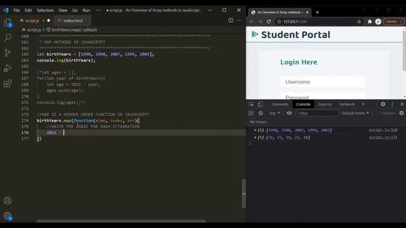Click the Password input field
Viewport: 406px width, 228px height.
[323, 96]
